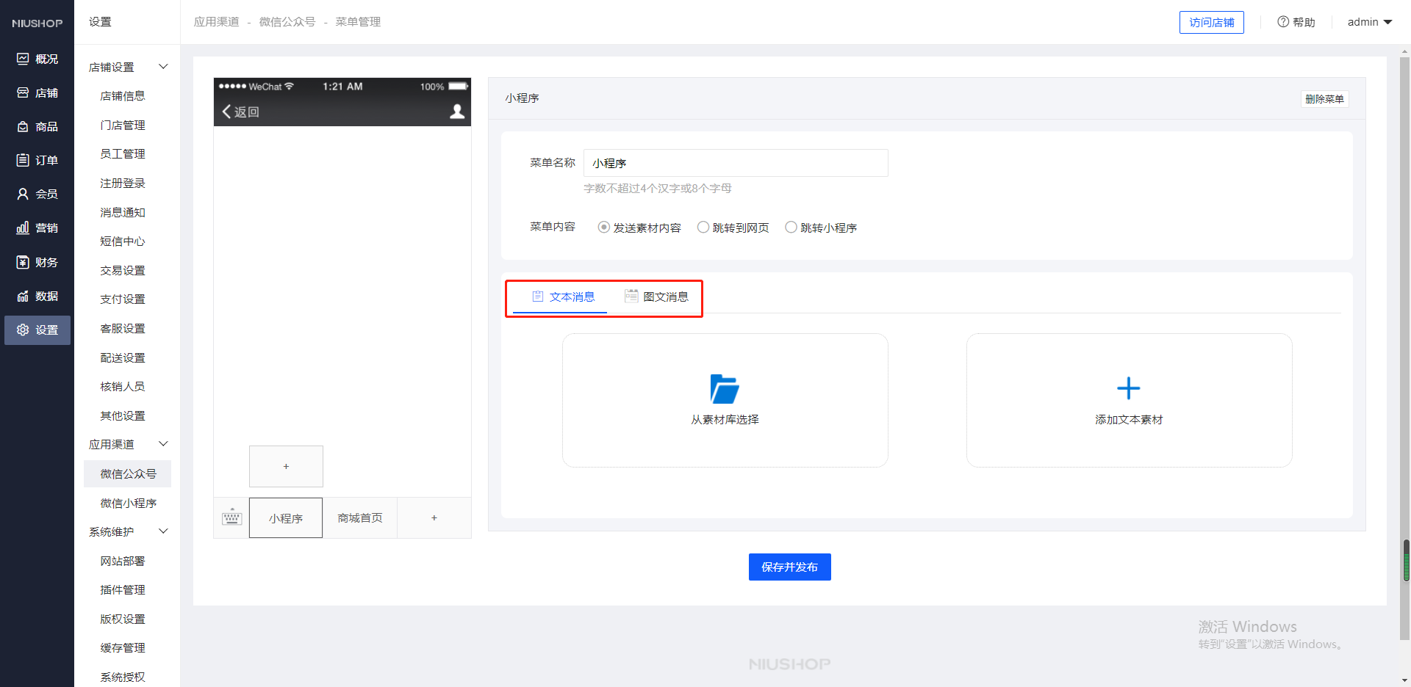
Task: Open 网站部署 page
Action: click(123, 561)
